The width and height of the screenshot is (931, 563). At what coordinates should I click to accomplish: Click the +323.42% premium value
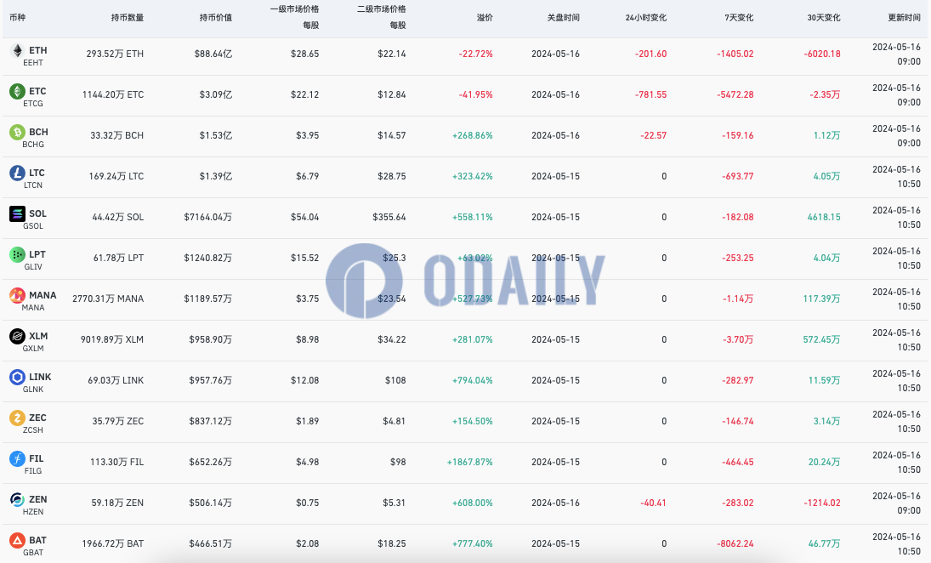pos(473,176)
